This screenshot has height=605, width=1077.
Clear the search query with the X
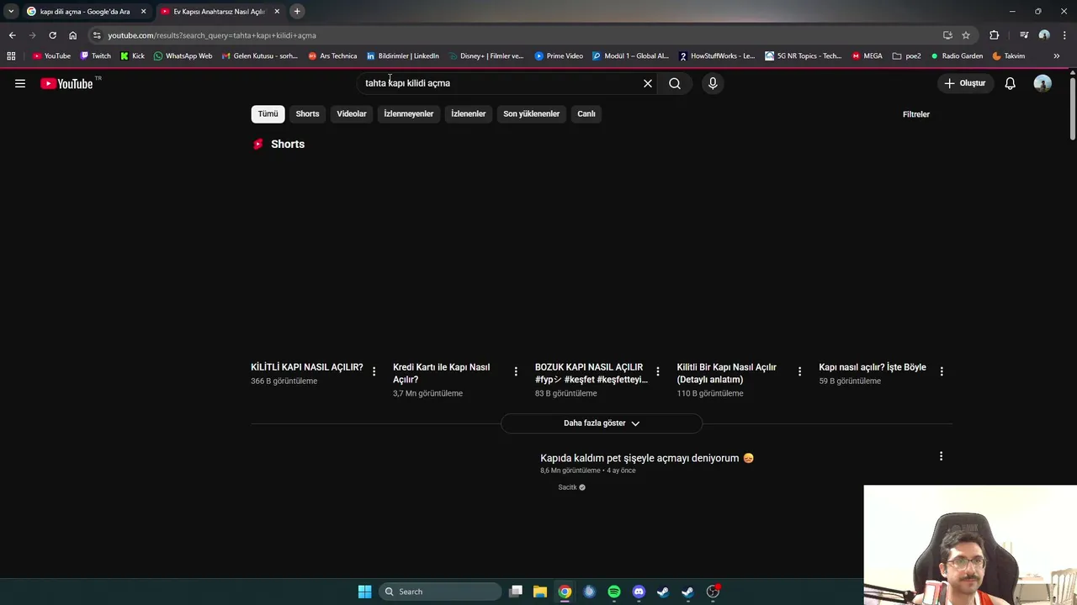pos(648,83)
